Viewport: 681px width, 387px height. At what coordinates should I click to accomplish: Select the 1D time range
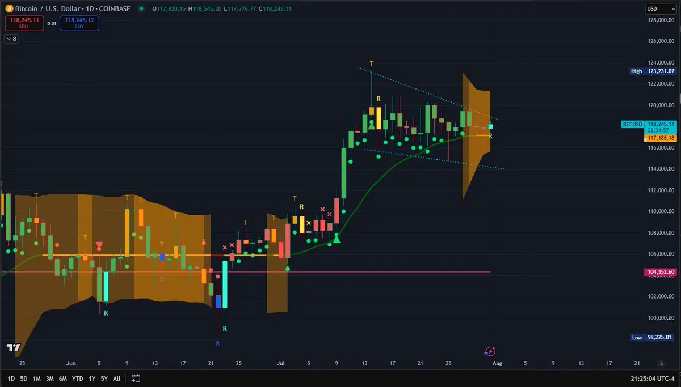[11, 378]
